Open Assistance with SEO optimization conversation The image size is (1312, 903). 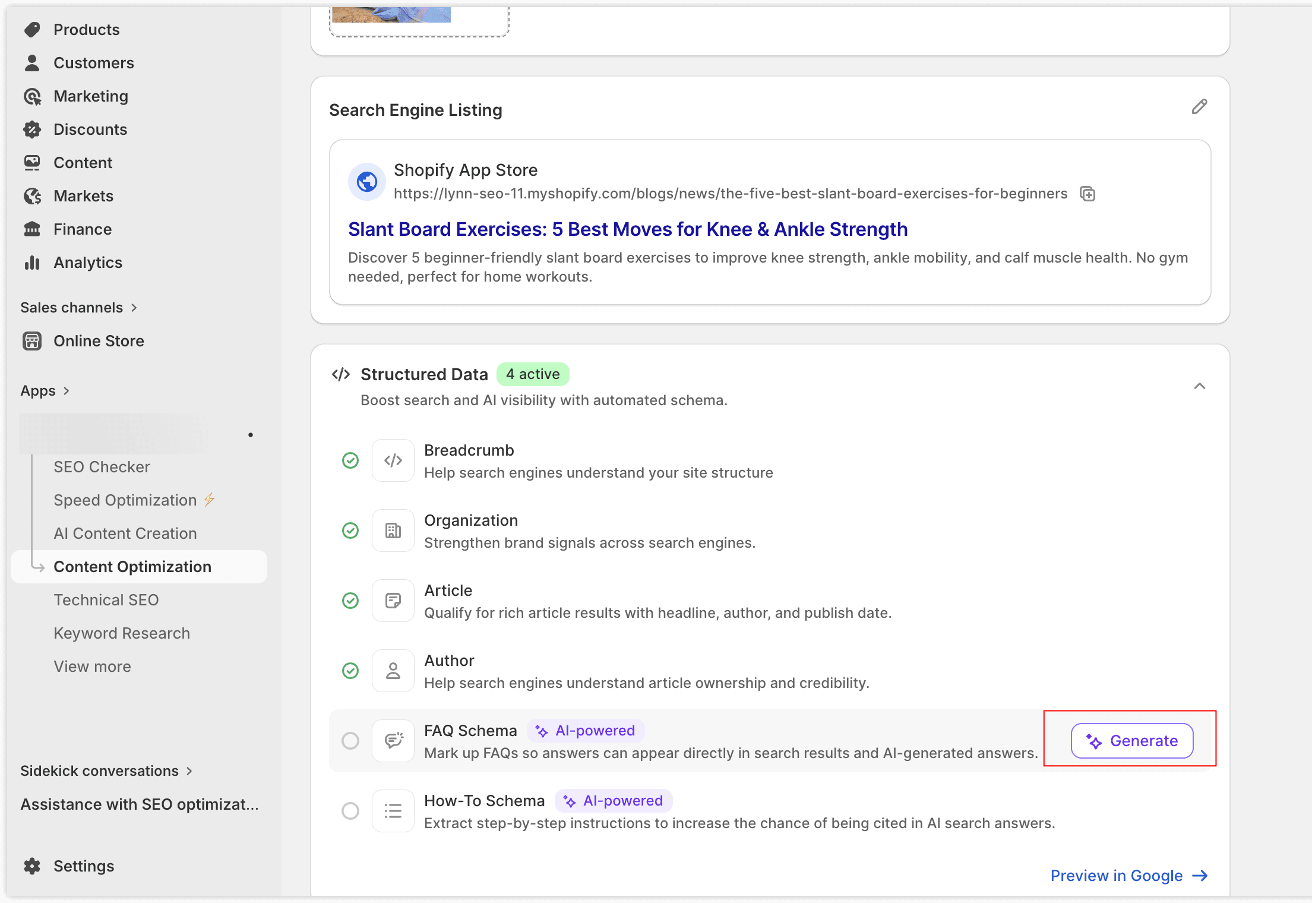[x=140, y=804]
